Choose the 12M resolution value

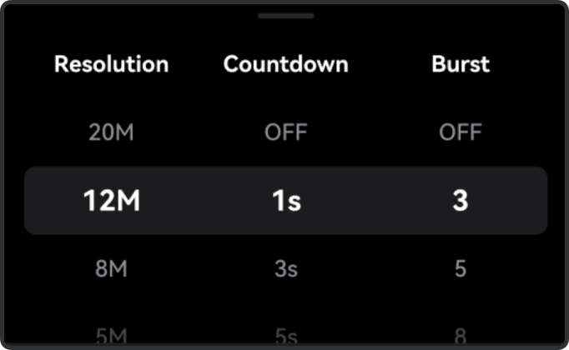(112, 201)
